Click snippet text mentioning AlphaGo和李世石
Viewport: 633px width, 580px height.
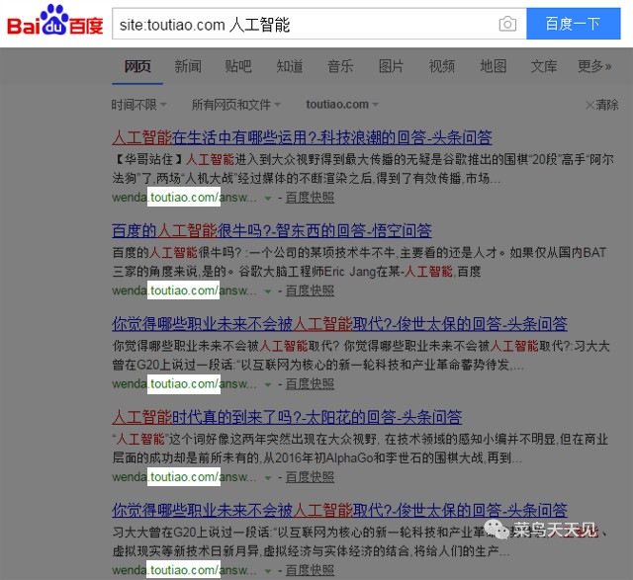[x=360, y=449]
